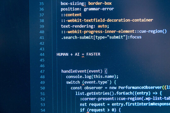
Task: Click line number 47 in gutter
Action: point(42,72)
